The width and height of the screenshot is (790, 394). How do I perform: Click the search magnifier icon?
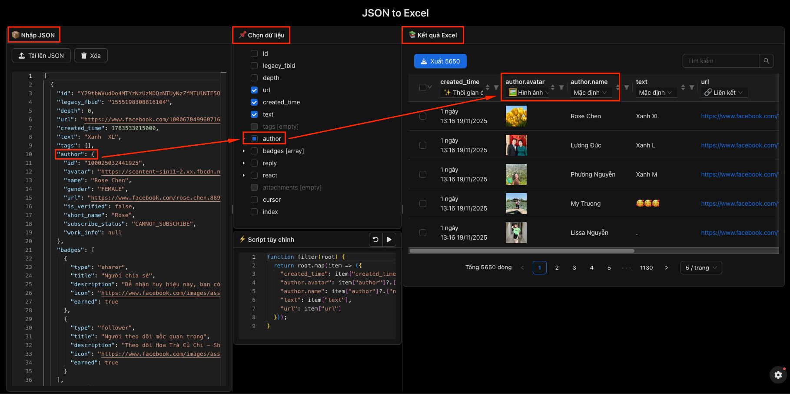[x=767, y=61]
